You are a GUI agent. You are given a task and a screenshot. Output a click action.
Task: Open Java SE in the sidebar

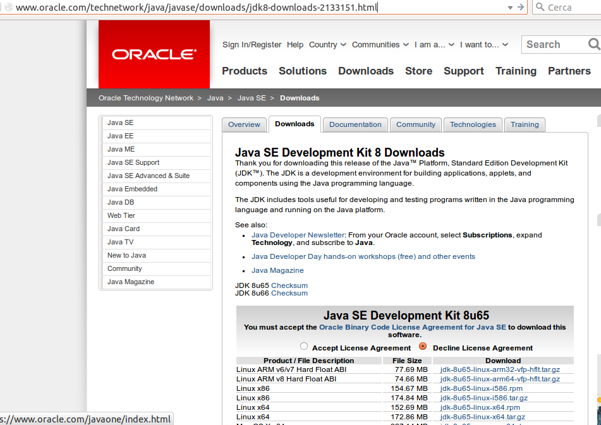156,123
